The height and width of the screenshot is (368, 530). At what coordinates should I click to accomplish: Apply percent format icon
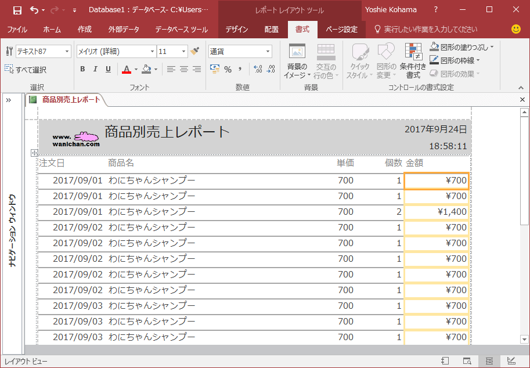(228, 69)
